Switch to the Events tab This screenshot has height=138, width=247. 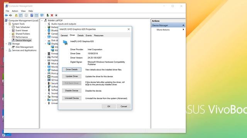coord(89,36)
